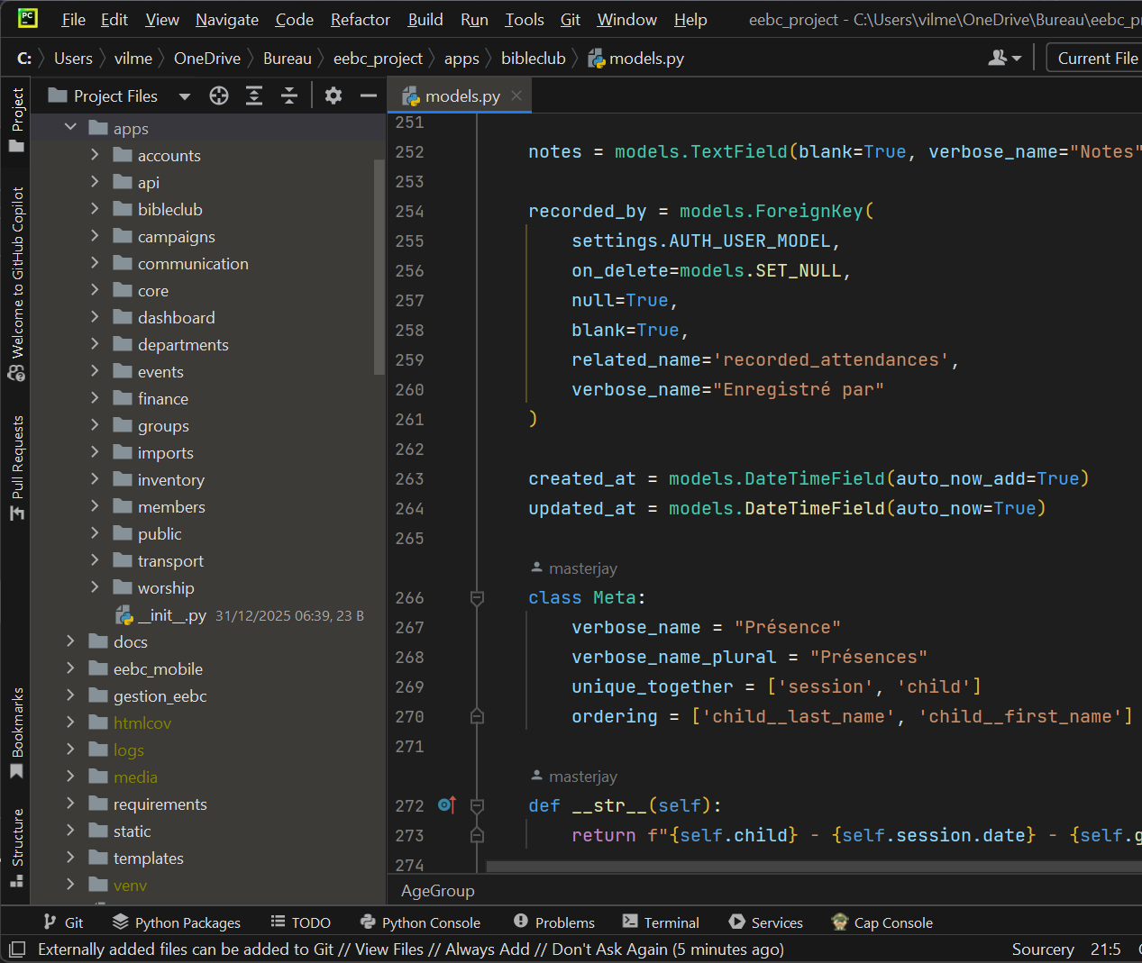Image resolution: width=1142 pixels, height=963 pixels.
Task: Click the editor horizontal scrollbar
Action: (811, 867)
